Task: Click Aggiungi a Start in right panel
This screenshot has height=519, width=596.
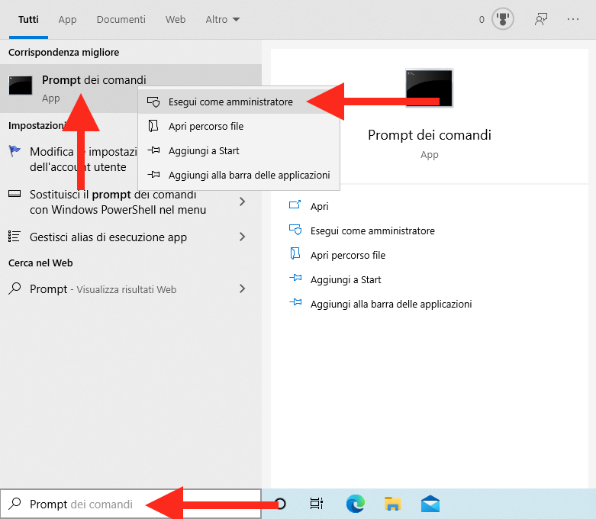Action: click(346, 280)
